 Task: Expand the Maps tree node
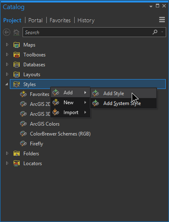[7, 44]
